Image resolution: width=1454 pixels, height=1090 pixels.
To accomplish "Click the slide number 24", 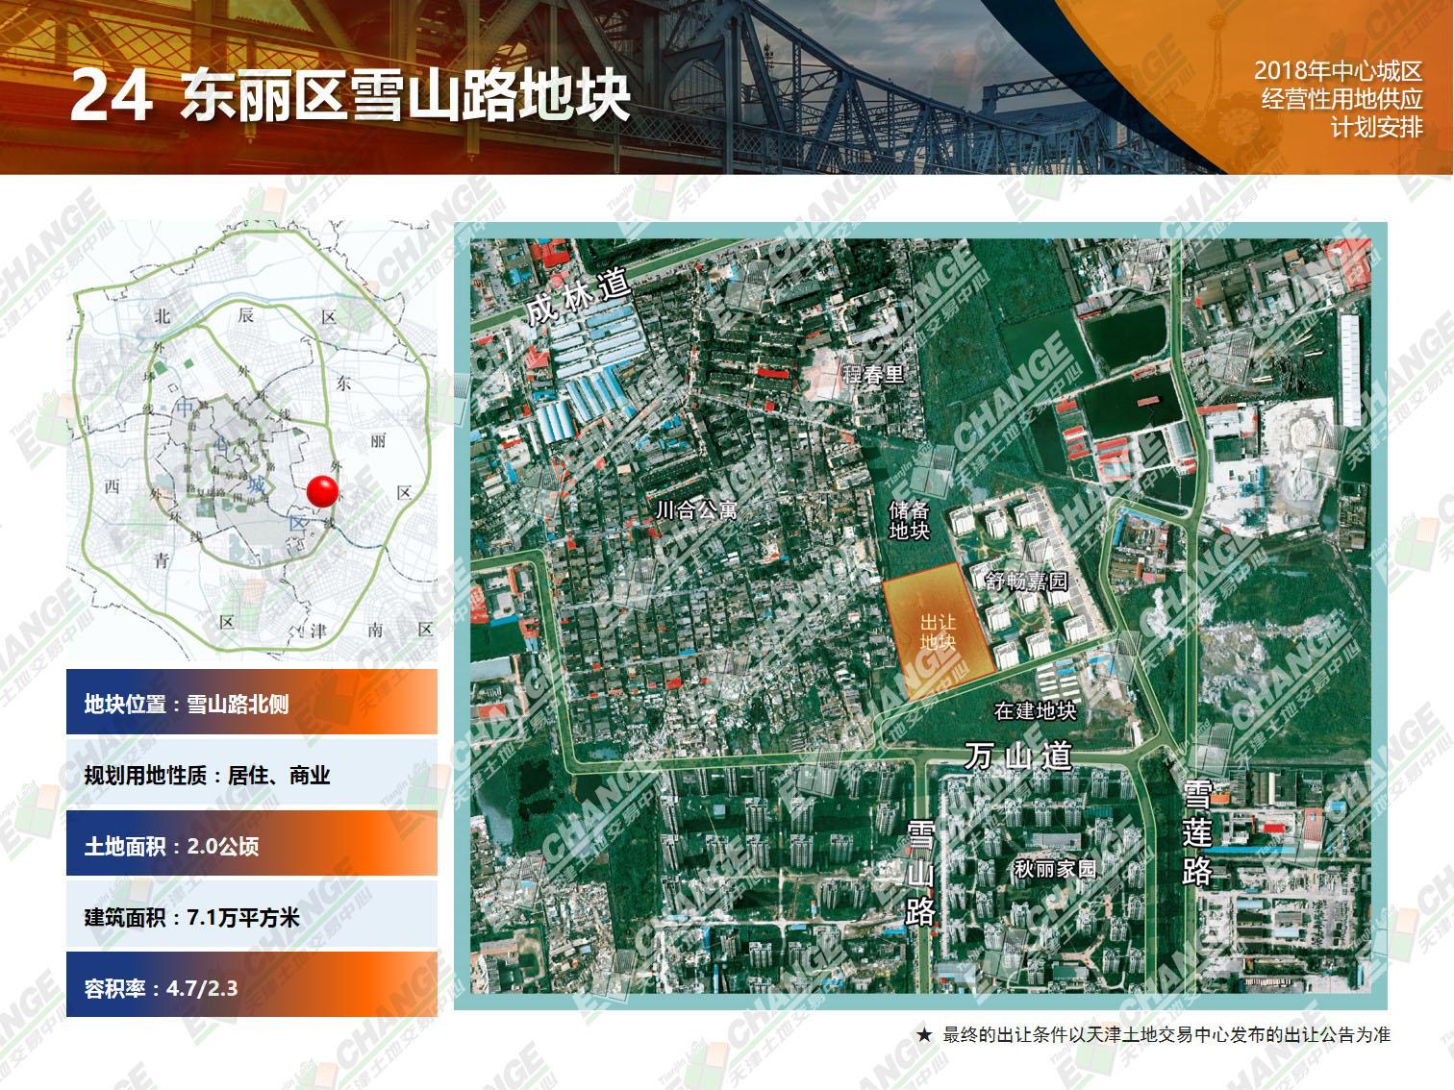I will 111,96.
